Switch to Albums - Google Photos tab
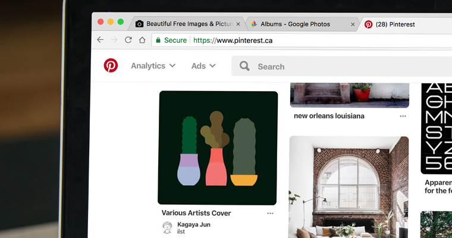 coord(302,24)
